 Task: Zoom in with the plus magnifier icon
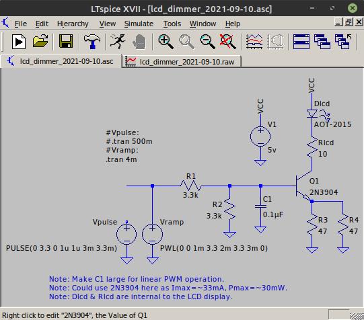pos(166,42)
